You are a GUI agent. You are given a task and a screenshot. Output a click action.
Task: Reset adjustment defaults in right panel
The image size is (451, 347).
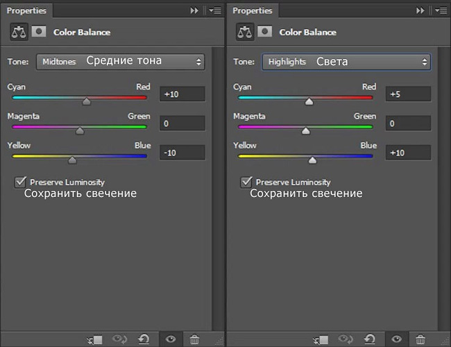[x=369, y=339]
